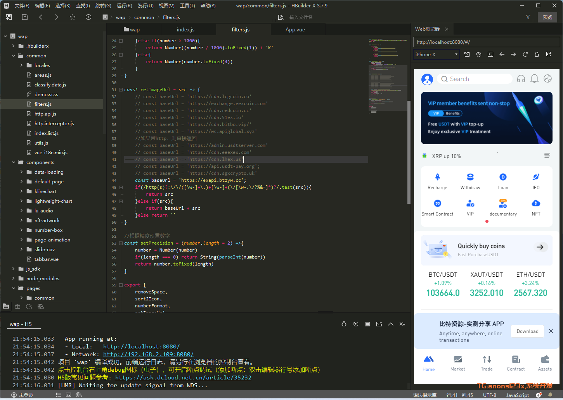Toggle the lock icon in browser toolbar

click(x=537, y=54)
